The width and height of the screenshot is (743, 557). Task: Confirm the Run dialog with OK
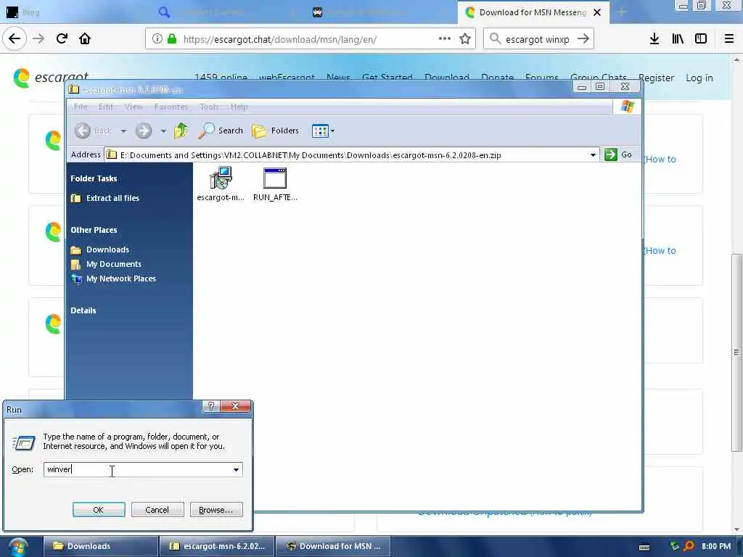pos(99,510)
